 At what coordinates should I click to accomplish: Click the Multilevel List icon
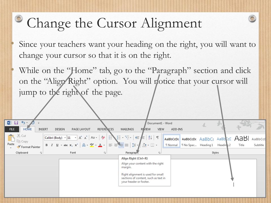(127, 138)
